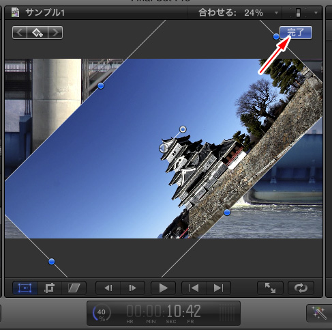Go to previous keyframe arrow
Screen dimensions: 332x330
coord(20,33)
